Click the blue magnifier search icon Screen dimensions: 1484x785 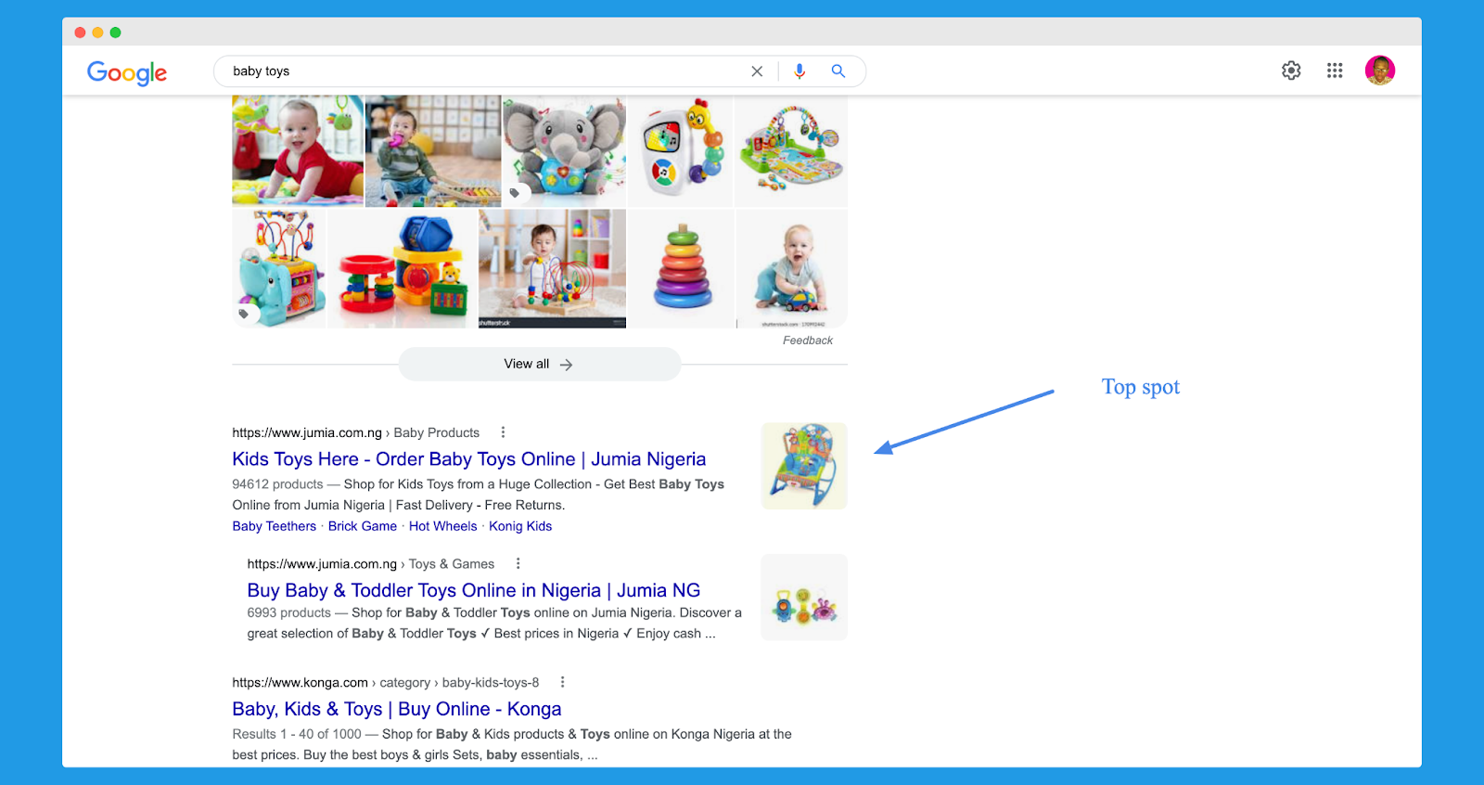[x=838, y=71]
